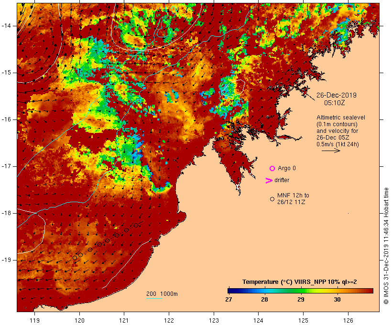
Task: Click latitude label '-14'
Action: pyautogui.click(x=6, y=26)
